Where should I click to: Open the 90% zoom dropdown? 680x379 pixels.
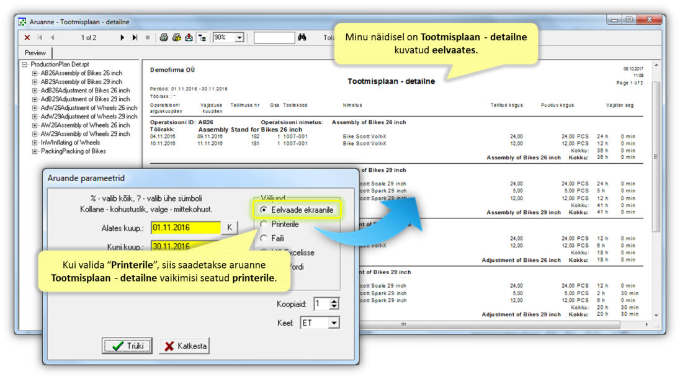pyautogui.click(x=239, y=38)
